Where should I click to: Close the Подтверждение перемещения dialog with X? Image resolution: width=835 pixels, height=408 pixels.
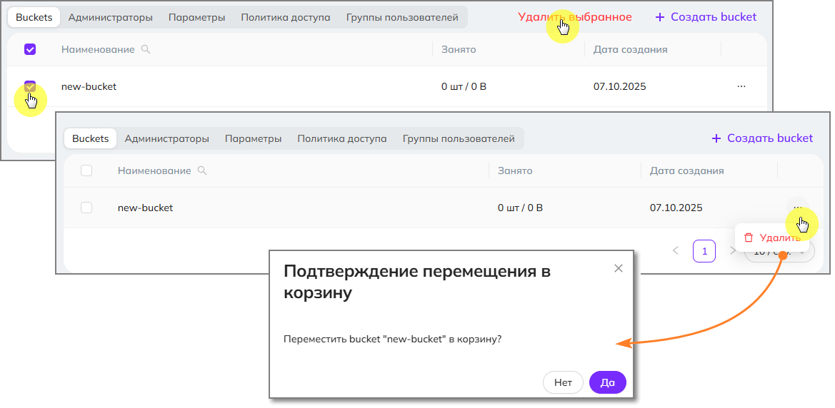pos(619,268)
